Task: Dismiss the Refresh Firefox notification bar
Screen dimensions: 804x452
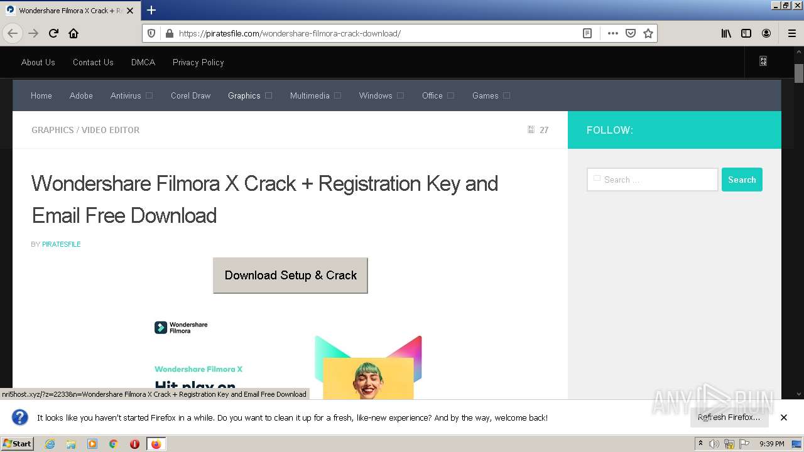Action: coord(784,417)
